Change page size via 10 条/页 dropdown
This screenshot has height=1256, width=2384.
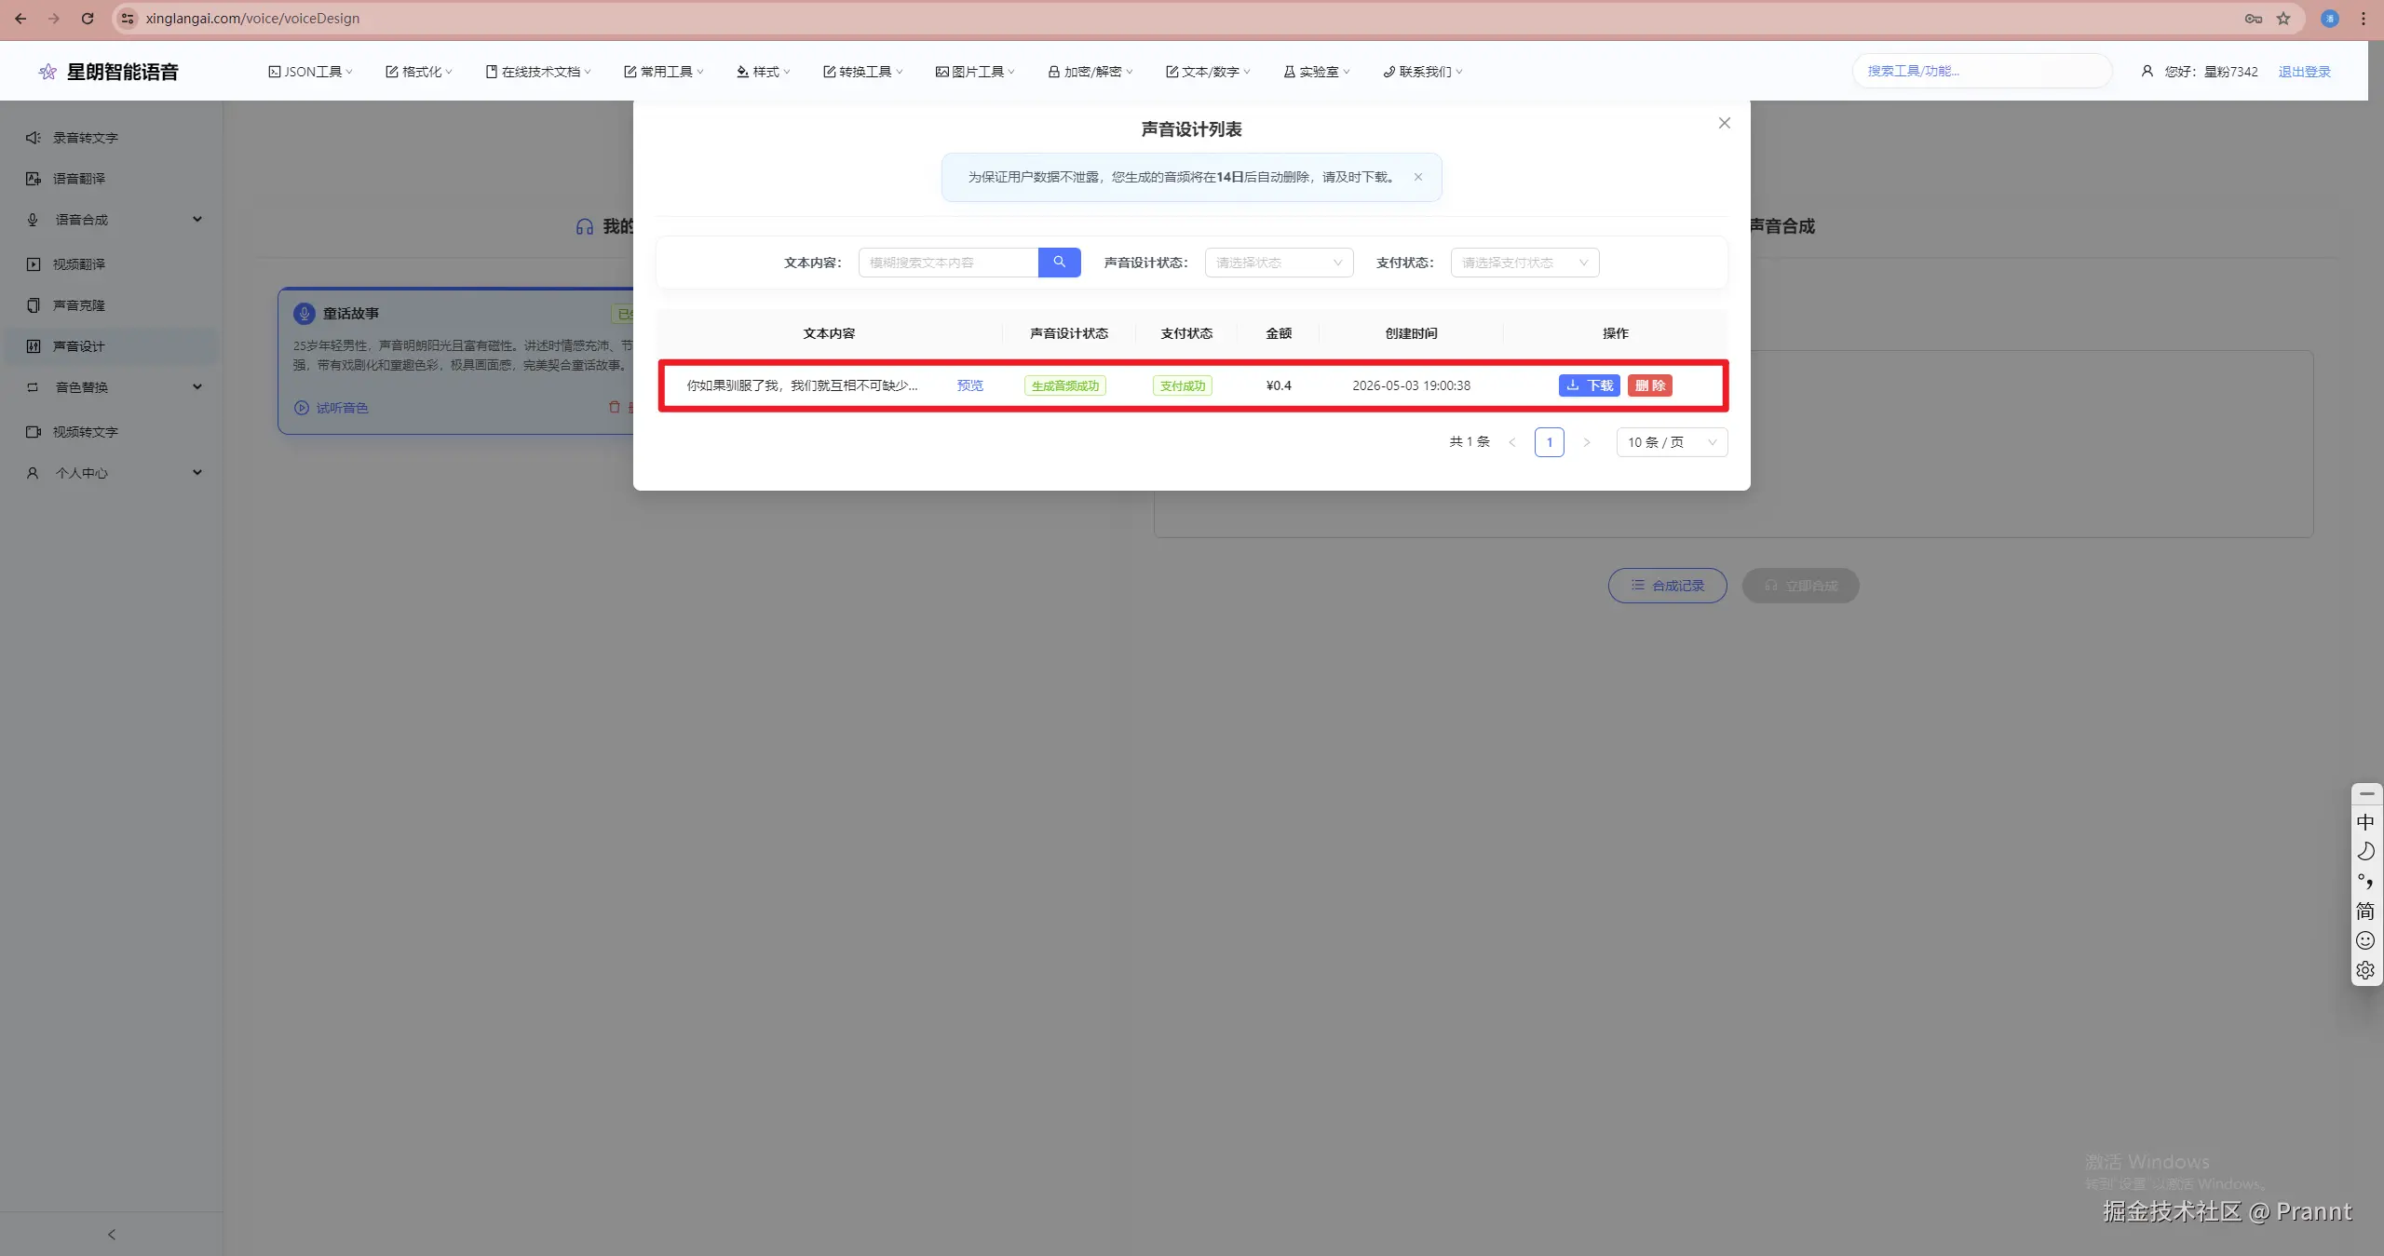1672,442
